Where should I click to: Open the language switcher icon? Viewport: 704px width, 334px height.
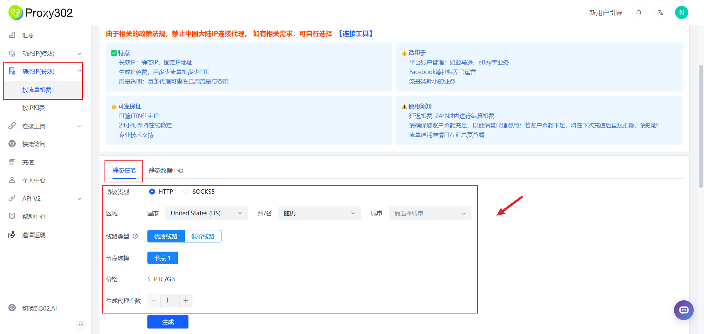click(x=660, y=12)
